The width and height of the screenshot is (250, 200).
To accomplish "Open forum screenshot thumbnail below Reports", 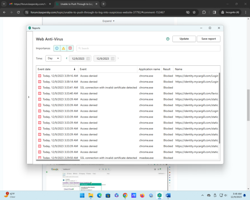I will pos(109,177).
